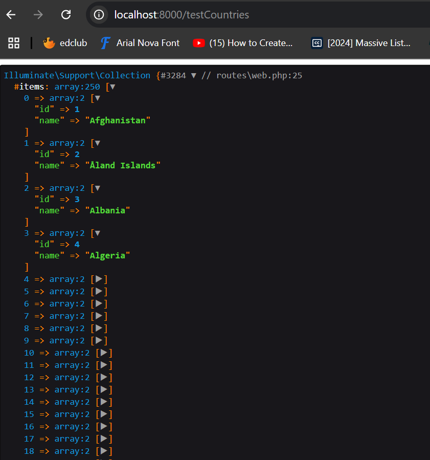Expand array item 18

[x=104, y=451]
